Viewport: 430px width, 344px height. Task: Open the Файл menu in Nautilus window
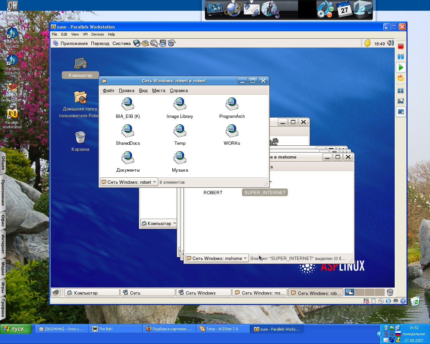click(109, 90)
